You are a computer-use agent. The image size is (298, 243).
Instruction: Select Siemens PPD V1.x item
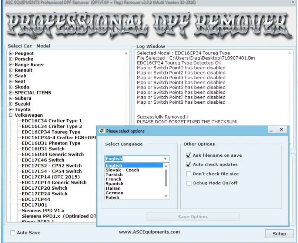(43, 210)
